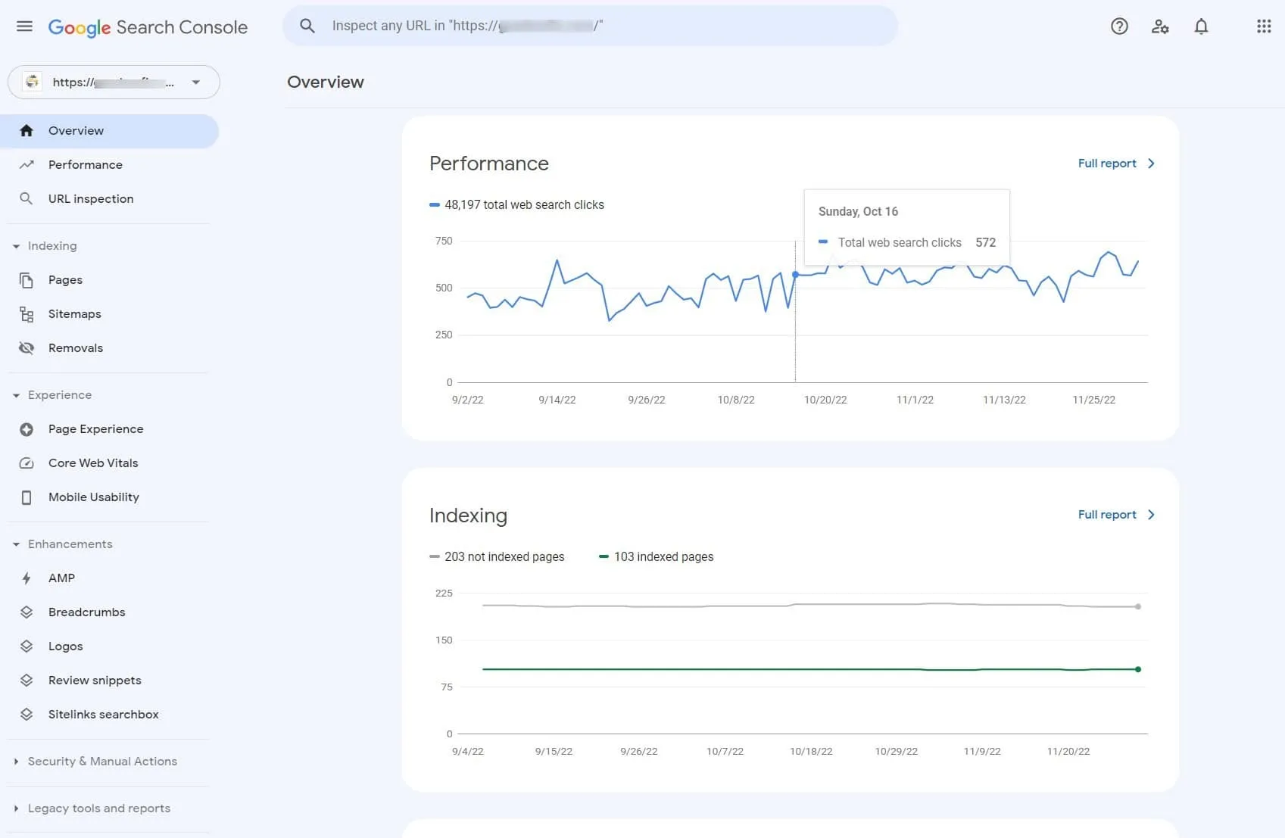Click the Sitemaps tree icon
The image size is (1285, 838).
(x=27, y=314)
